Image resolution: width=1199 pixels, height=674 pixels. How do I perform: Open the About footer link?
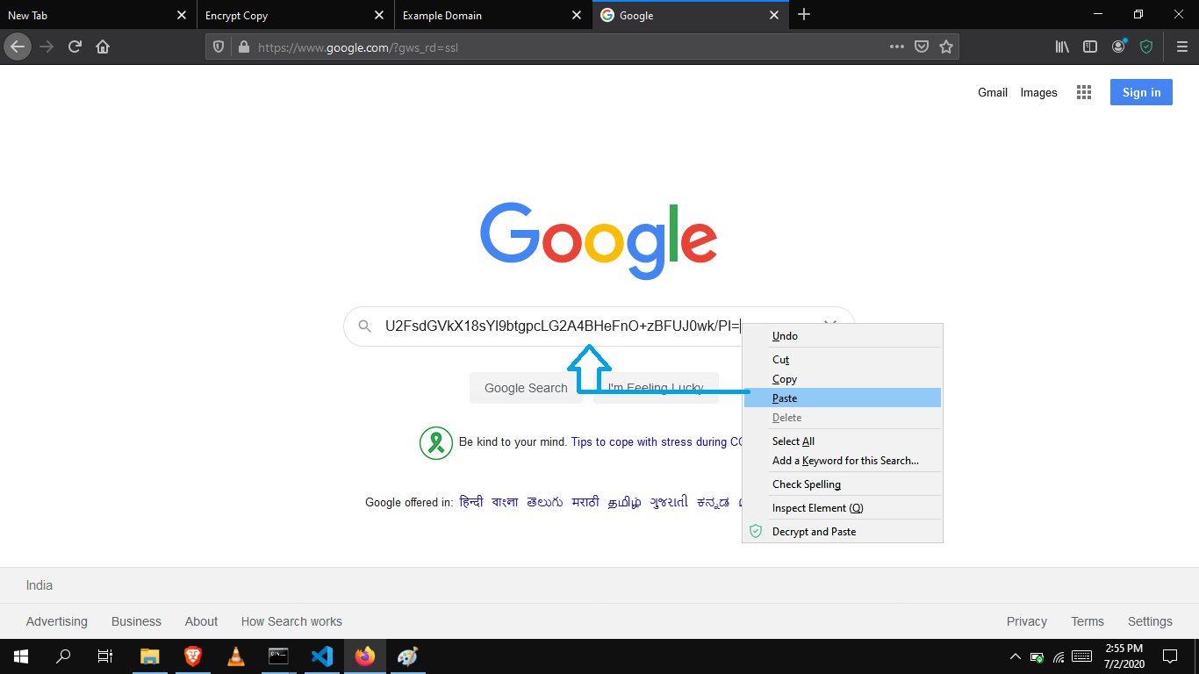pos(201,621)
